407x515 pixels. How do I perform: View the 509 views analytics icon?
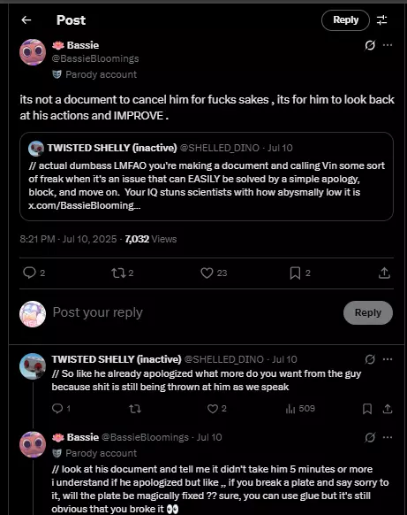[290, 409]
